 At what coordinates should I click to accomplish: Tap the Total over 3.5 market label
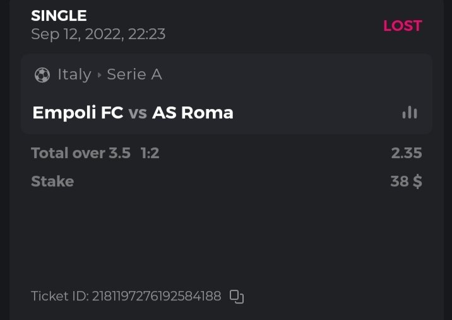(81, 153)
